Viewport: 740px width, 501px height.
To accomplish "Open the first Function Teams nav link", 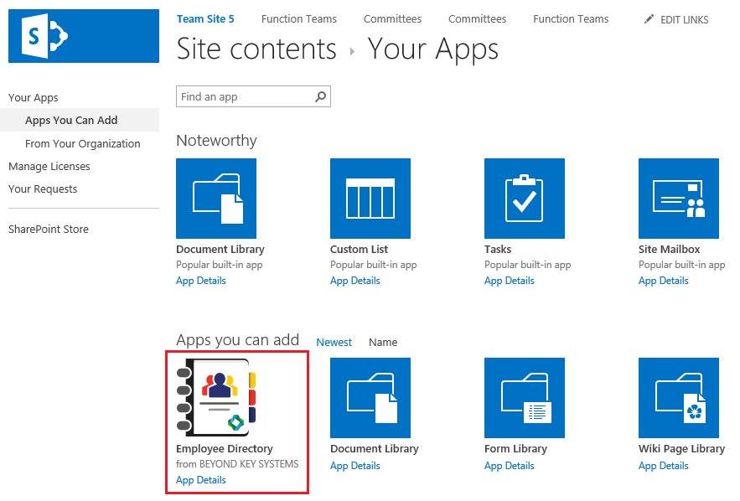I will 298,19.
